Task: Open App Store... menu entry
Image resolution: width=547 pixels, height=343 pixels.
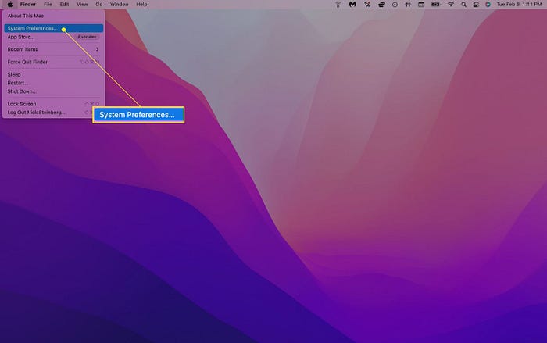Action: coord(53,37)
